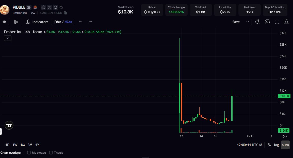
Task: Open the X (Twitter) profile icon
Action: coord(49,7)
